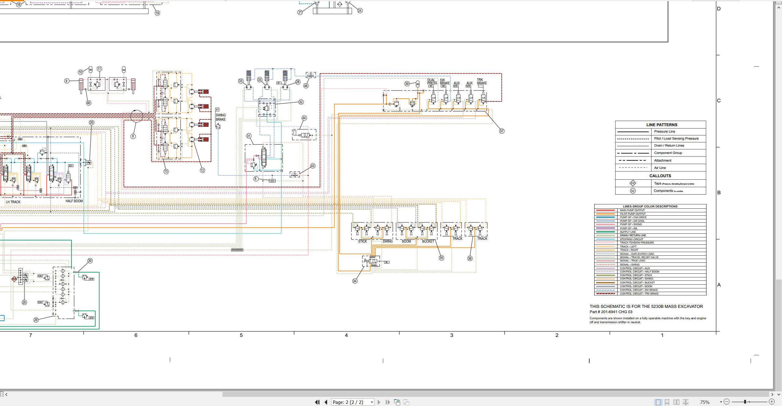Viewport: 782px width, 406px height.
Task: Open the 75% zoom level dropdown
Action: (x=721, y=402)
